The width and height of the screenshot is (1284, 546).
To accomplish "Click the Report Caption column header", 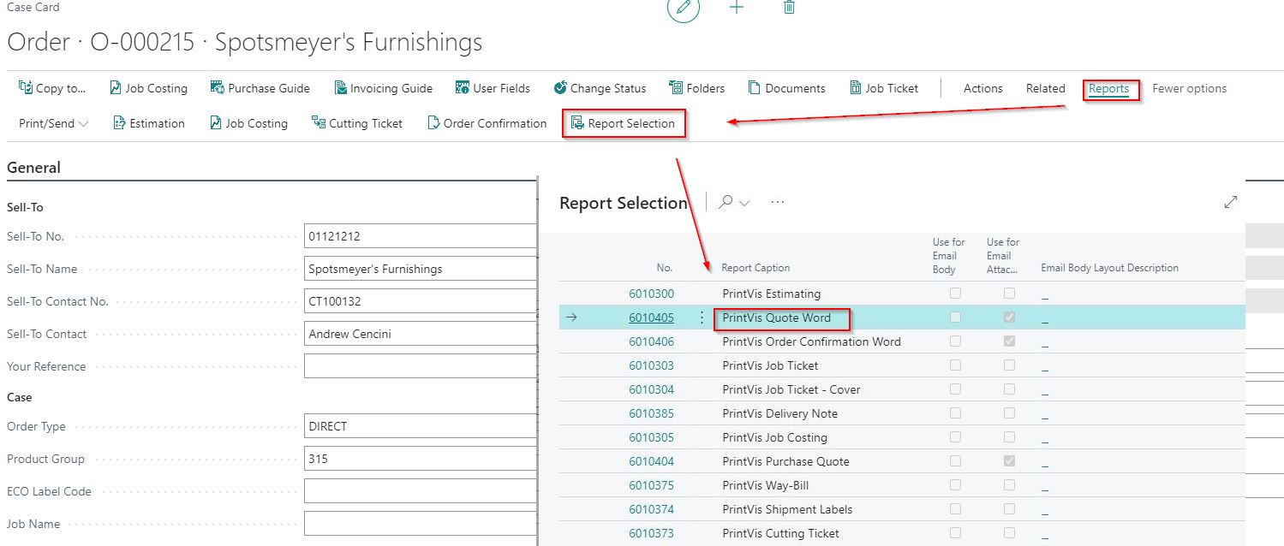I will (755, 268).
